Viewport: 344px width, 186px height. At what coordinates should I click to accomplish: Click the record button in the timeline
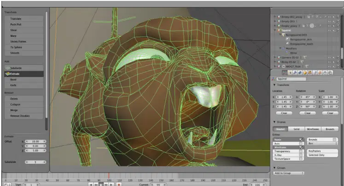[119, 185]
